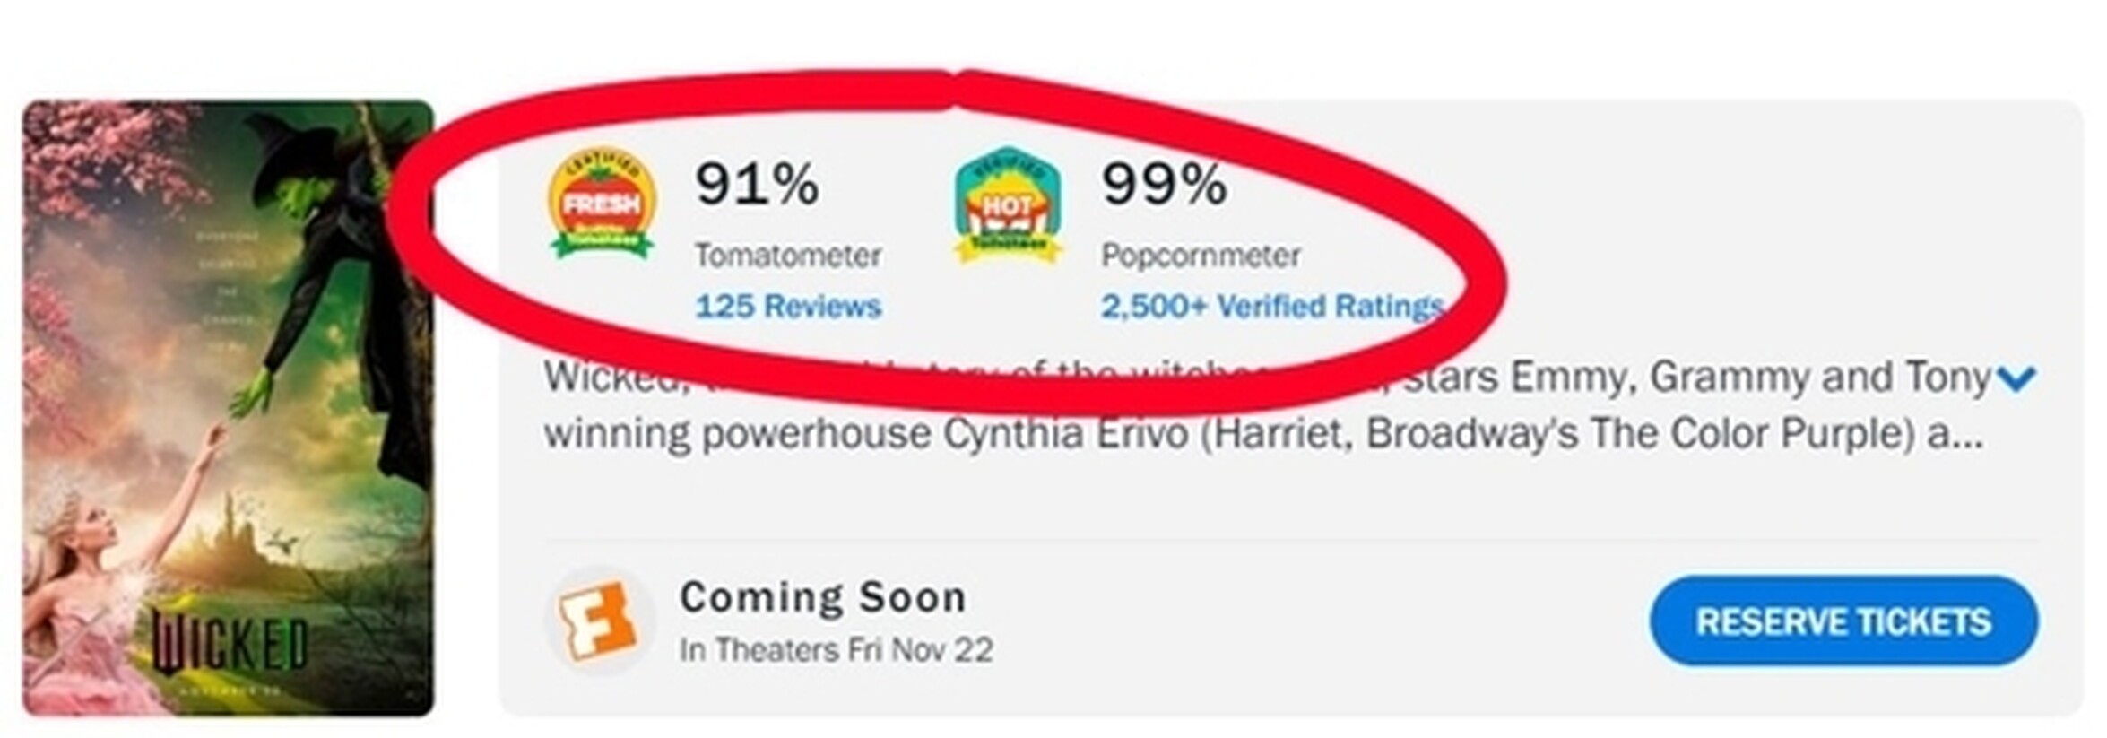
Task: Click the Wicked title on the poster
Action: click(230, 643)
